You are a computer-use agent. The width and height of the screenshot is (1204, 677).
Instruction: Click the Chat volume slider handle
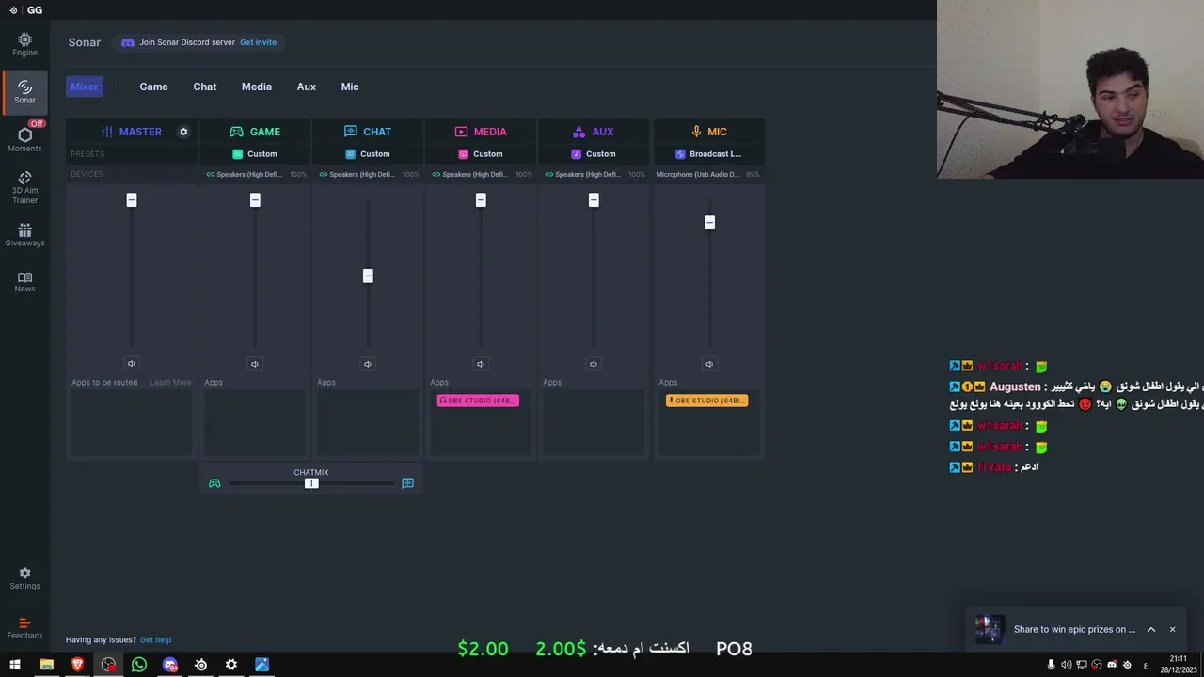368,276
